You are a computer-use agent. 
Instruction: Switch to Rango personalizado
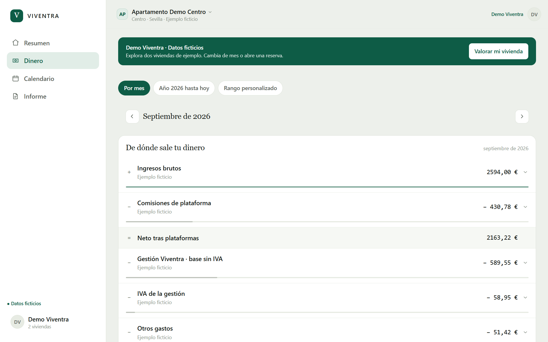(x=250, y=88)
